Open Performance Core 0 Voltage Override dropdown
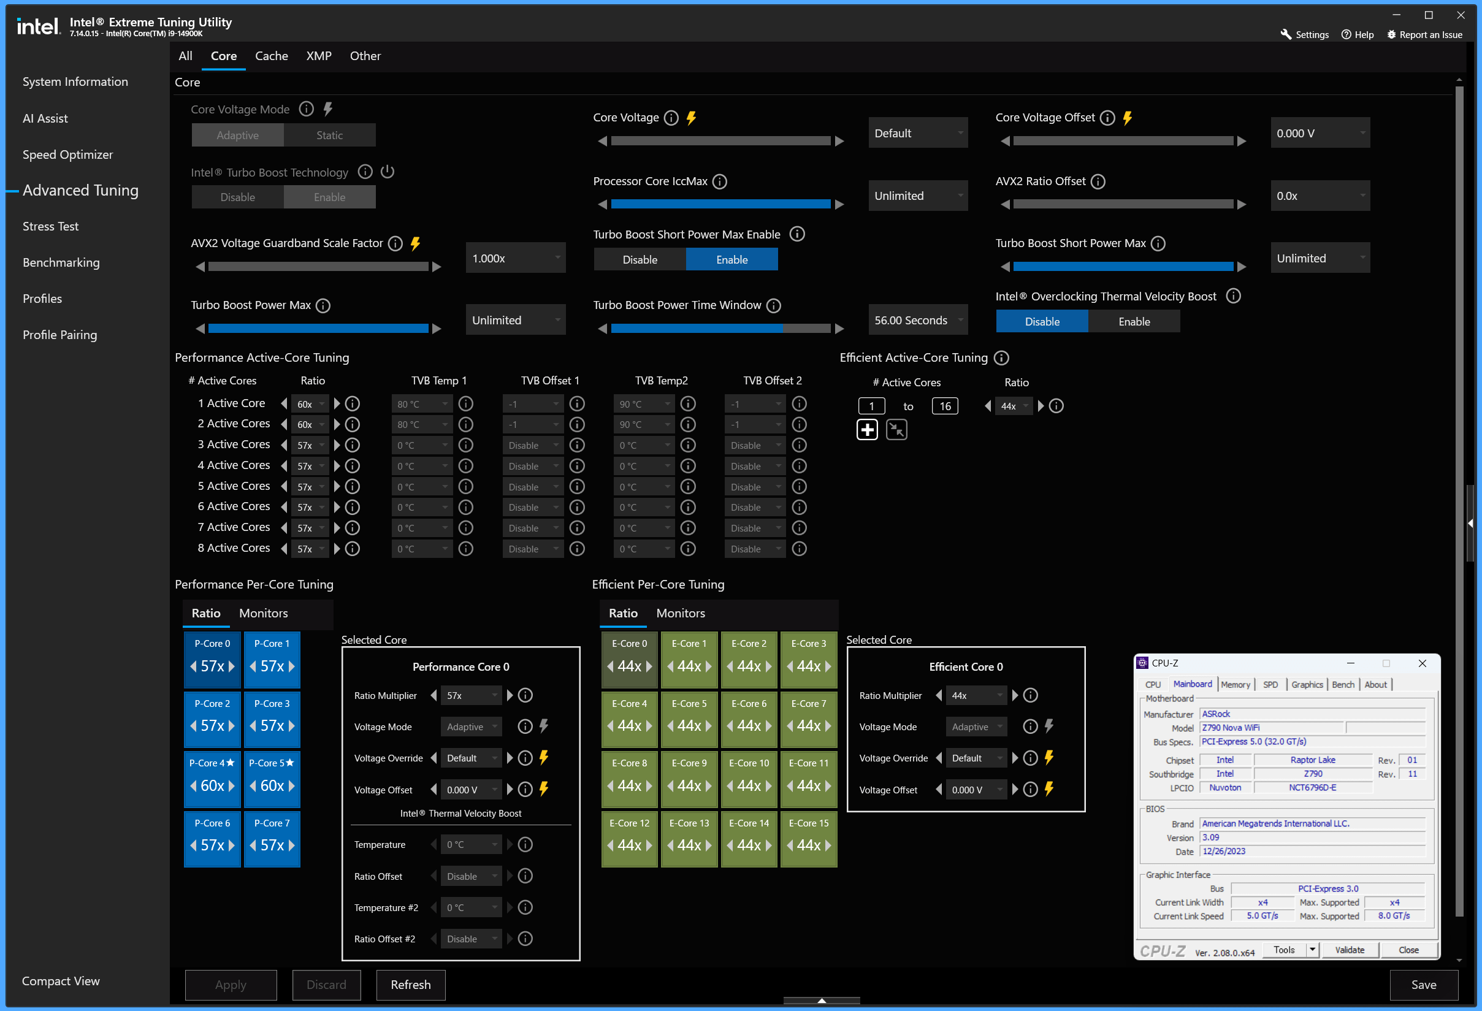The width and height of the screenshot is (1482, 1011). 471,758
